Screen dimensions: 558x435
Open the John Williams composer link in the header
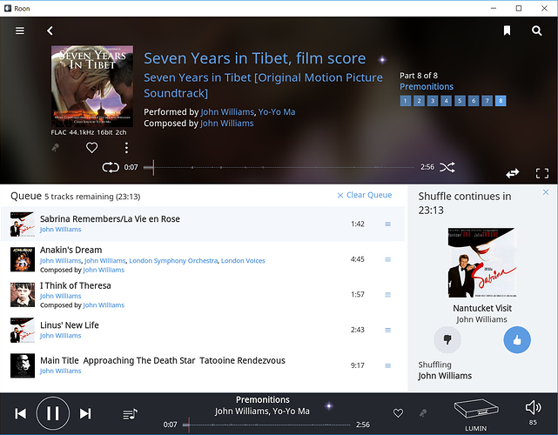point(226,124)
